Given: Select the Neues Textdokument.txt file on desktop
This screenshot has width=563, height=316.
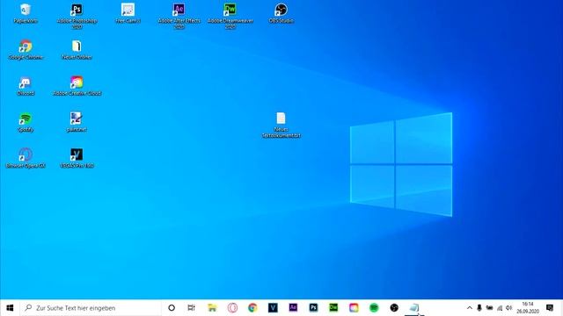Looking at the screenshot, I should [x=281, y=125].
